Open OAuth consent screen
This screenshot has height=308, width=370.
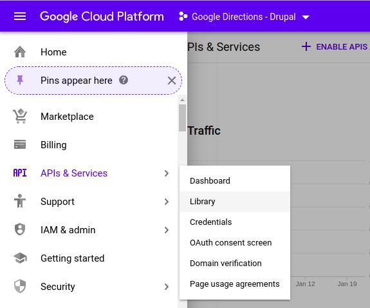(x=235, y=242)
